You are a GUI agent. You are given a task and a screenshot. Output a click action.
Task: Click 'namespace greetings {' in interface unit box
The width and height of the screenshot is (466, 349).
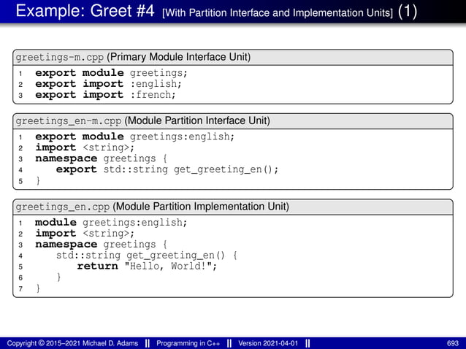(x=101, y=158)
